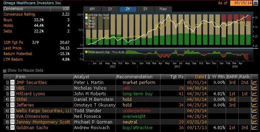
Task: Click the yellow 12M Tgt Px legend swatch
Action: coord(87,15)
